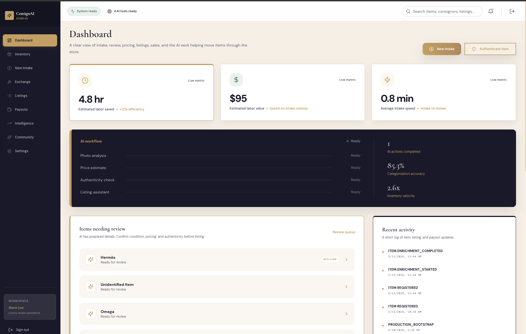Click the New Intake plus-circle sidebar icon

(9, 68)
